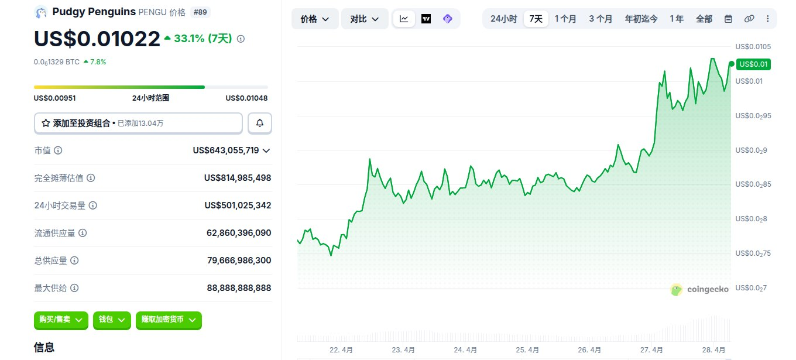This screenshot has width=796, height=360.
Task: Click the 添加至投资组合 button
Action: tap(138, 123)
